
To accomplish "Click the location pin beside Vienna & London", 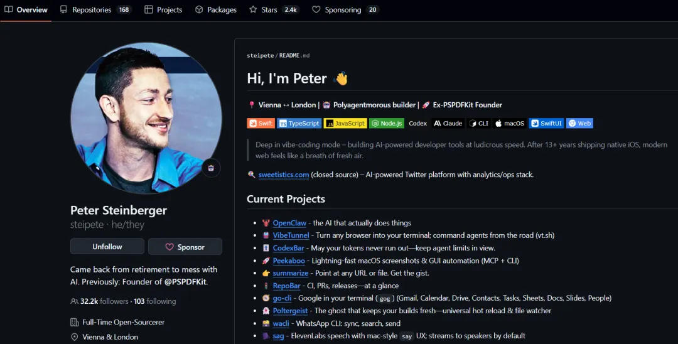I will tap(74, 337).
